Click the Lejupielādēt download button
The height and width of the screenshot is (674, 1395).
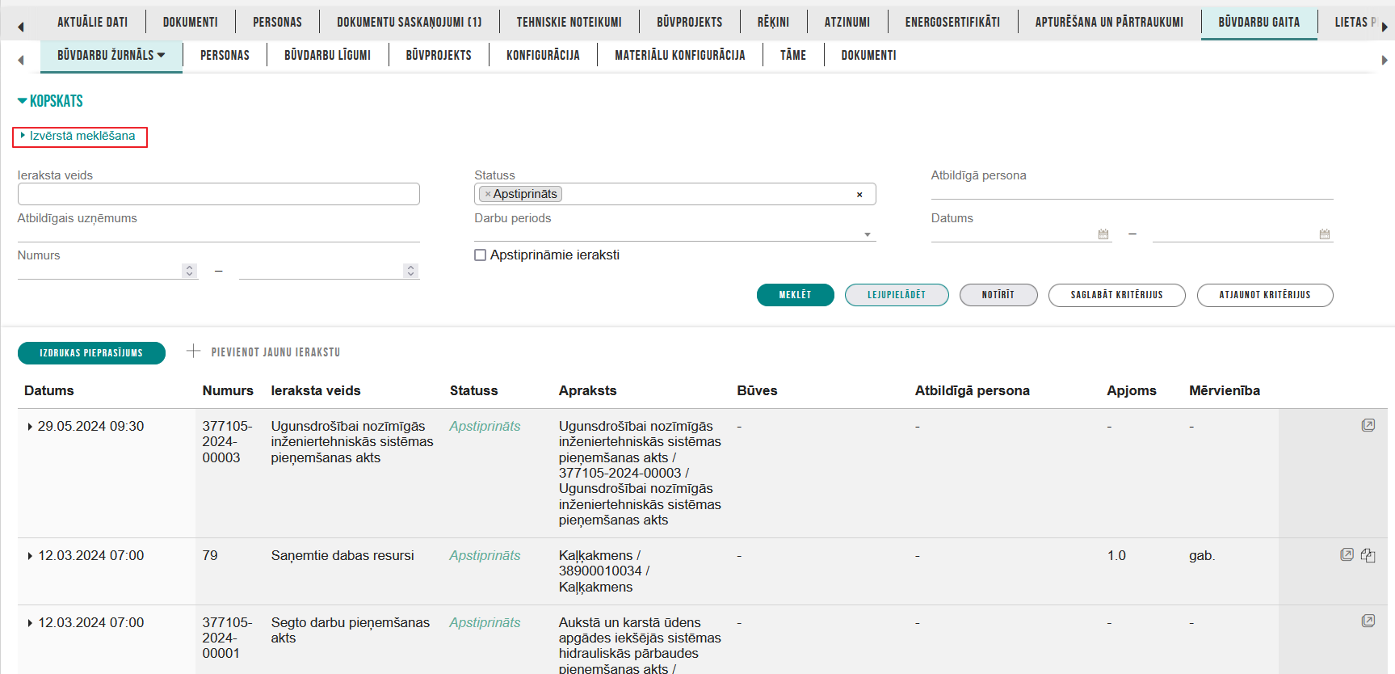[x=897, y=295]
